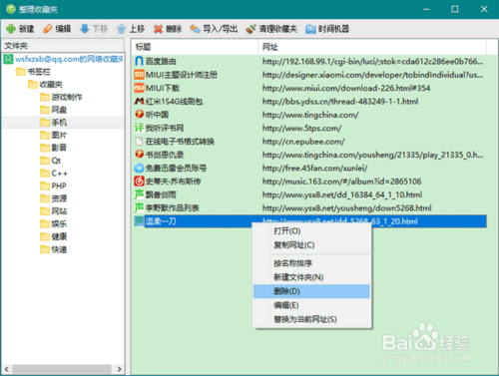Click the 游戏制作 folder icon
This screenshot has height=376, width=499.
tap(45, 97)
